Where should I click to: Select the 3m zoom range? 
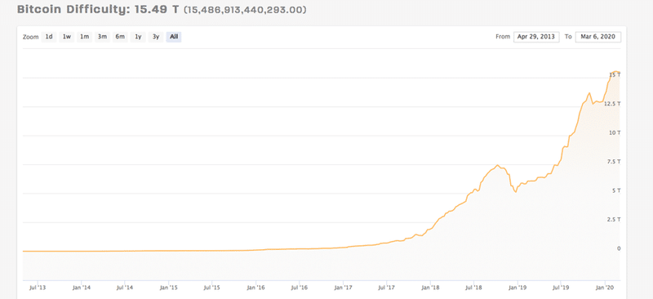coord(102,37)
